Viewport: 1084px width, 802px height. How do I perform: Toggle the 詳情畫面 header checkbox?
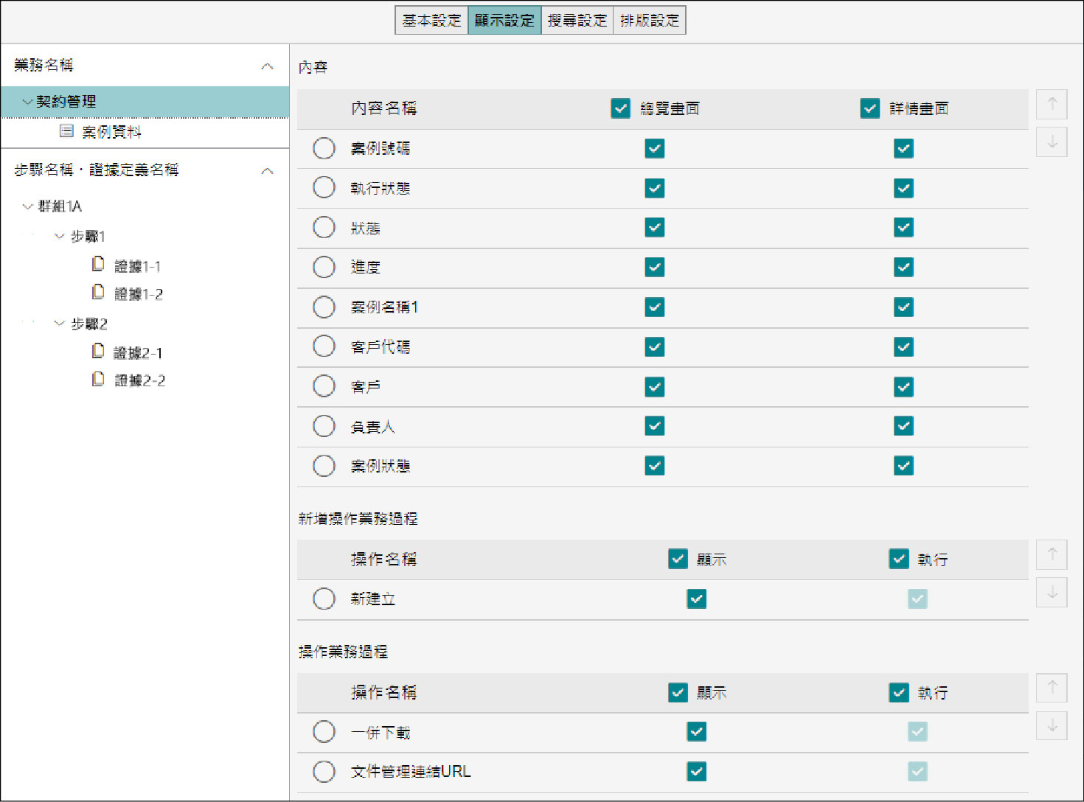tap(870, 108)
